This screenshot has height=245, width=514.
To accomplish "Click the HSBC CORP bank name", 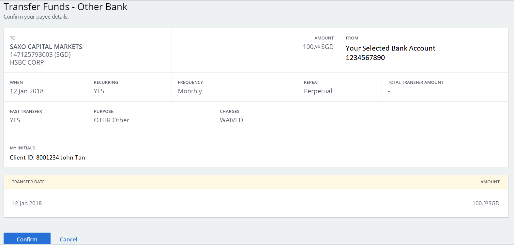I will coord(27,62).
